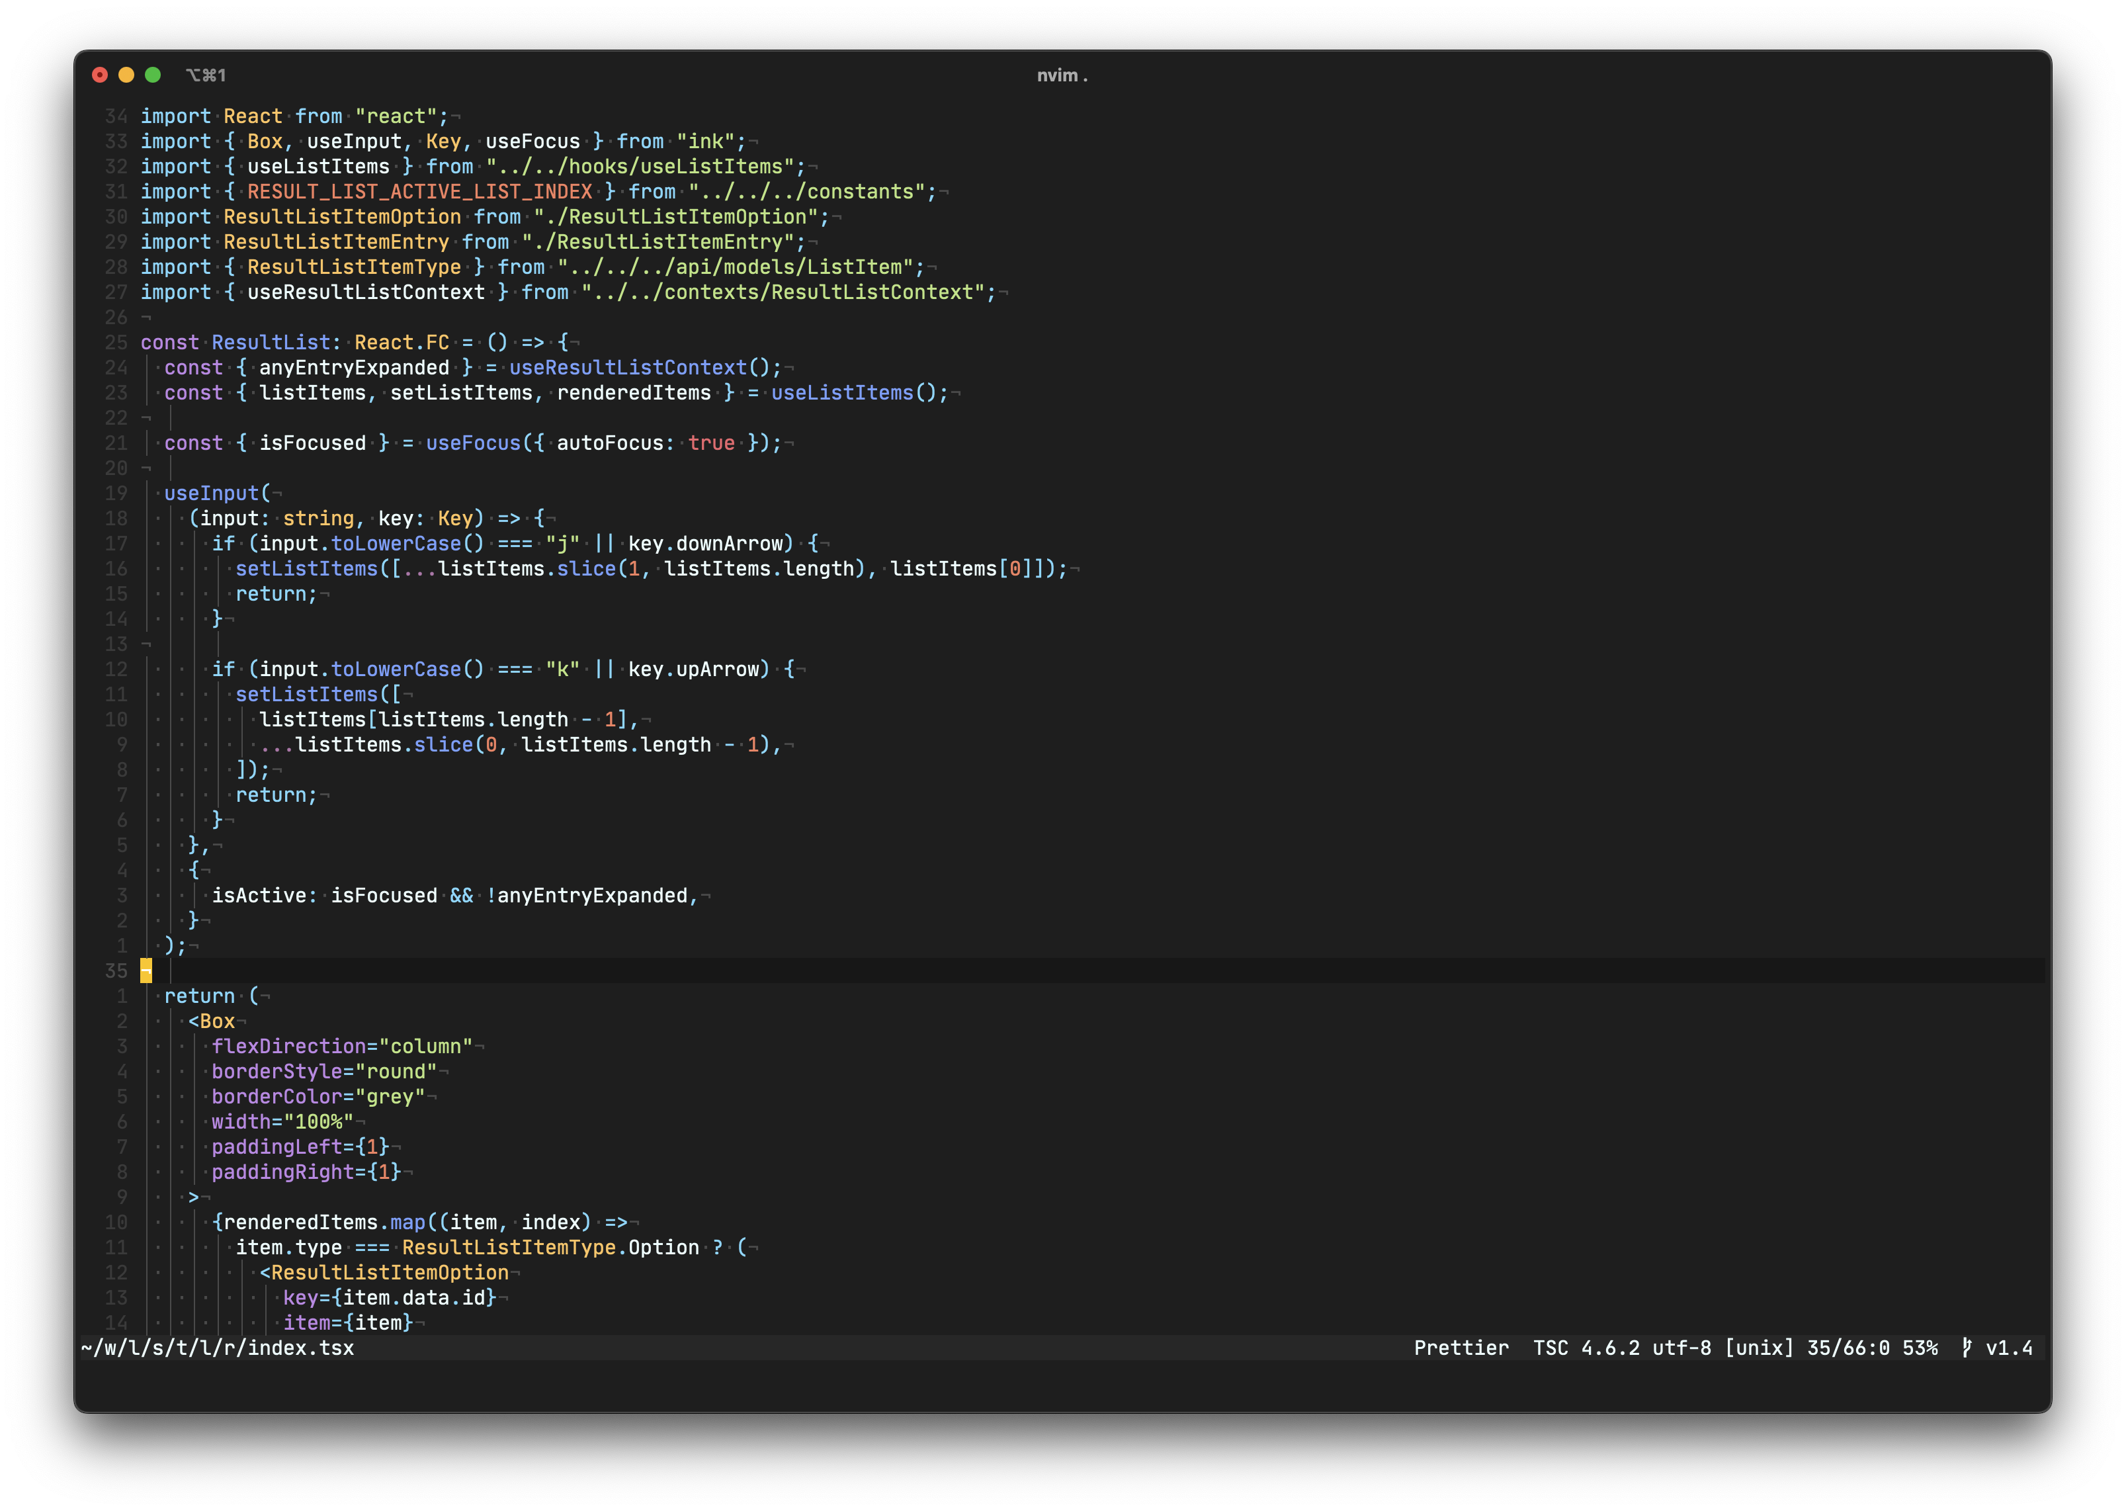Click the v1.4 branch name in statusline

2009,1347
